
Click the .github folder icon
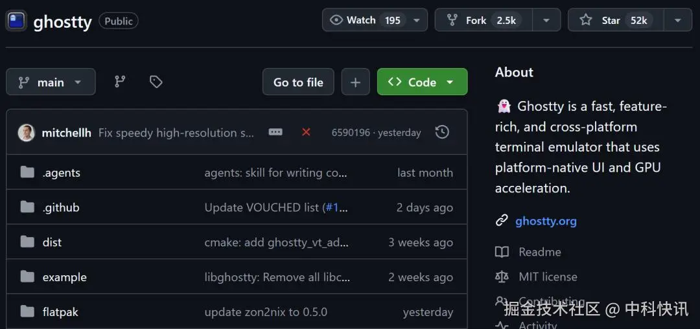pos(27,207)
